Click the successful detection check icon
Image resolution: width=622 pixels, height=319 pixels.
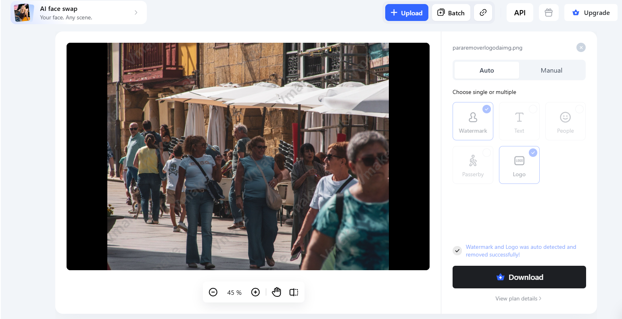(457, 251)
